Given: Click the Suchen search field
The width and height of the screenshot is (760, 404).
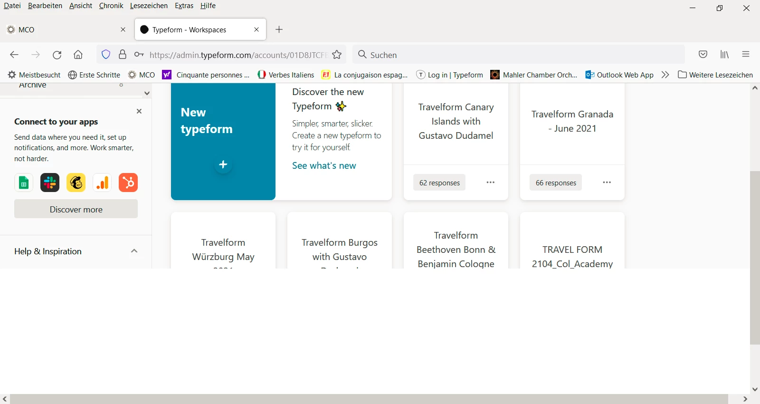Looking at the screenshot, I should (x=518, y=55).
